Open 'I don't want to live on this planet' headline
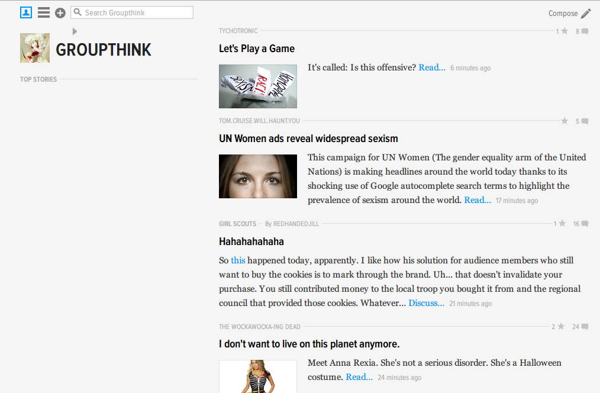Screen dimensions: 600x393 coord(309,344)
